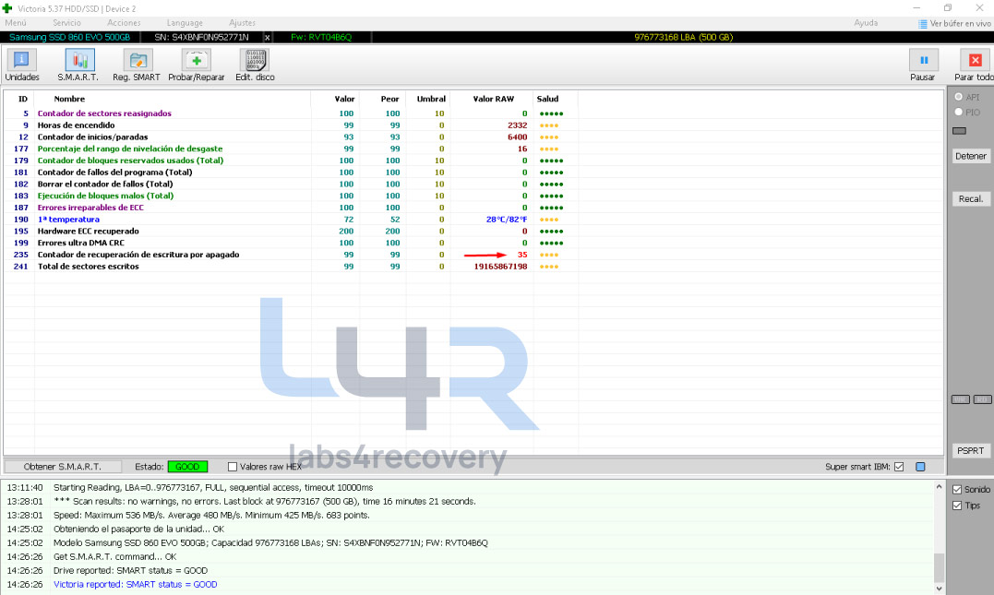Screen dimensions: 994x595
Task: Click the blue square next to Super smart IBM
Action: (x=920, y=467)
